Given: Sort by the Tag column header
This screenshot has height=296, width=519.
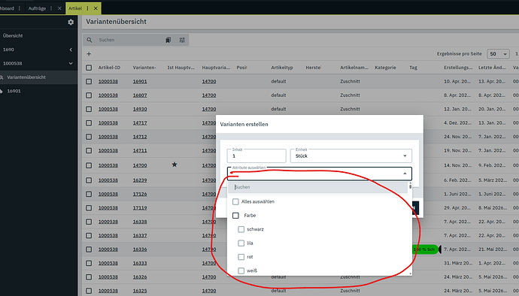Looking at the screenshot, I should click(413, 68).
